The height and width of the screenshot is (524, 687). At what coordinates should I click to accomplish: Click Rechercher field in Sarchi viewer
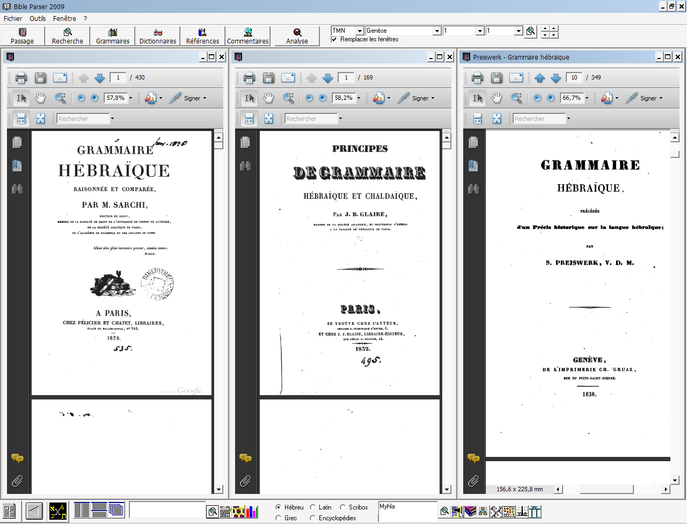pos(83,119)
